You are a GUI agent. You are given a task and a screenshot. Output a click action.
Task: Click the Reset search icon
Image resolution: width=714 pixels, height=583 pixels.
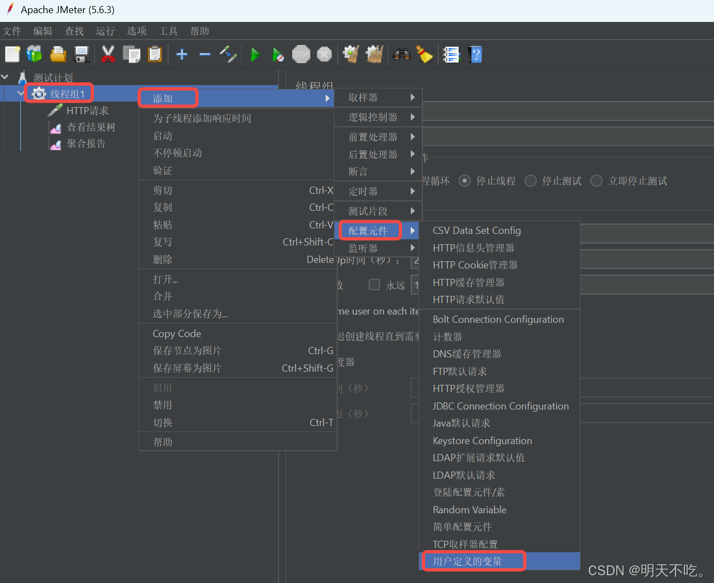coord(425,54)
